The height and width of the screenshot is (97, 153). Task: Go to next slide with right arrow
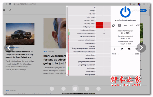(141, 48)
